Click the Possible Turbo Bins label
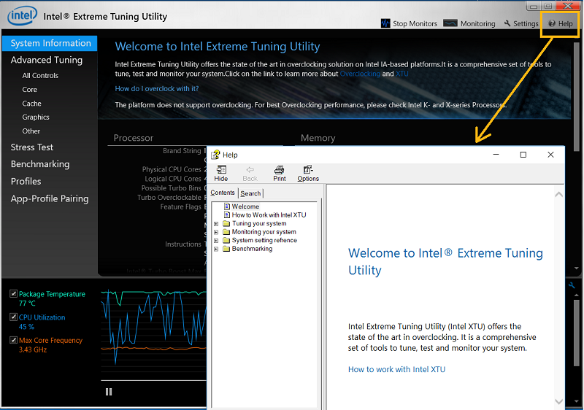This screenshot has height=410, width=584. coord(172,188)
